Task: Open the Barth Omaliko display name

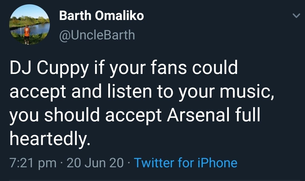Action: tap(101, 16)
